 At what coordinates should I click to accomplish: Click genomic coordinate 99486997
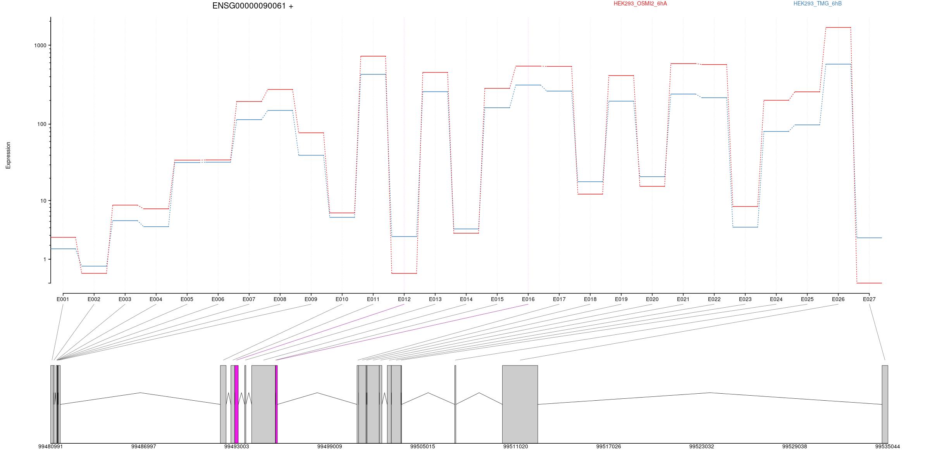pos(144,446)
